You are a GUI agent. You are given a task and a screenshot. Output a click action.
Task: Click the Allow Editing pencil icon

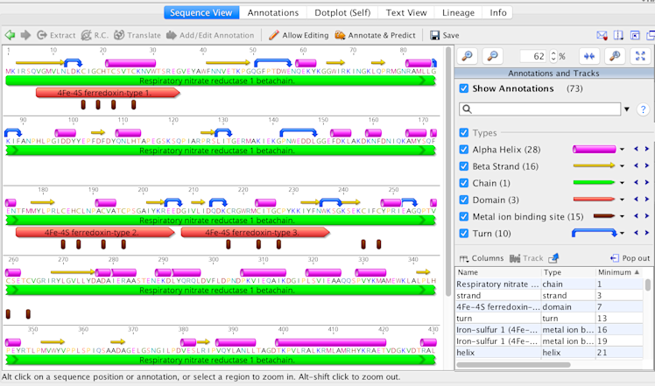[274, 35]
